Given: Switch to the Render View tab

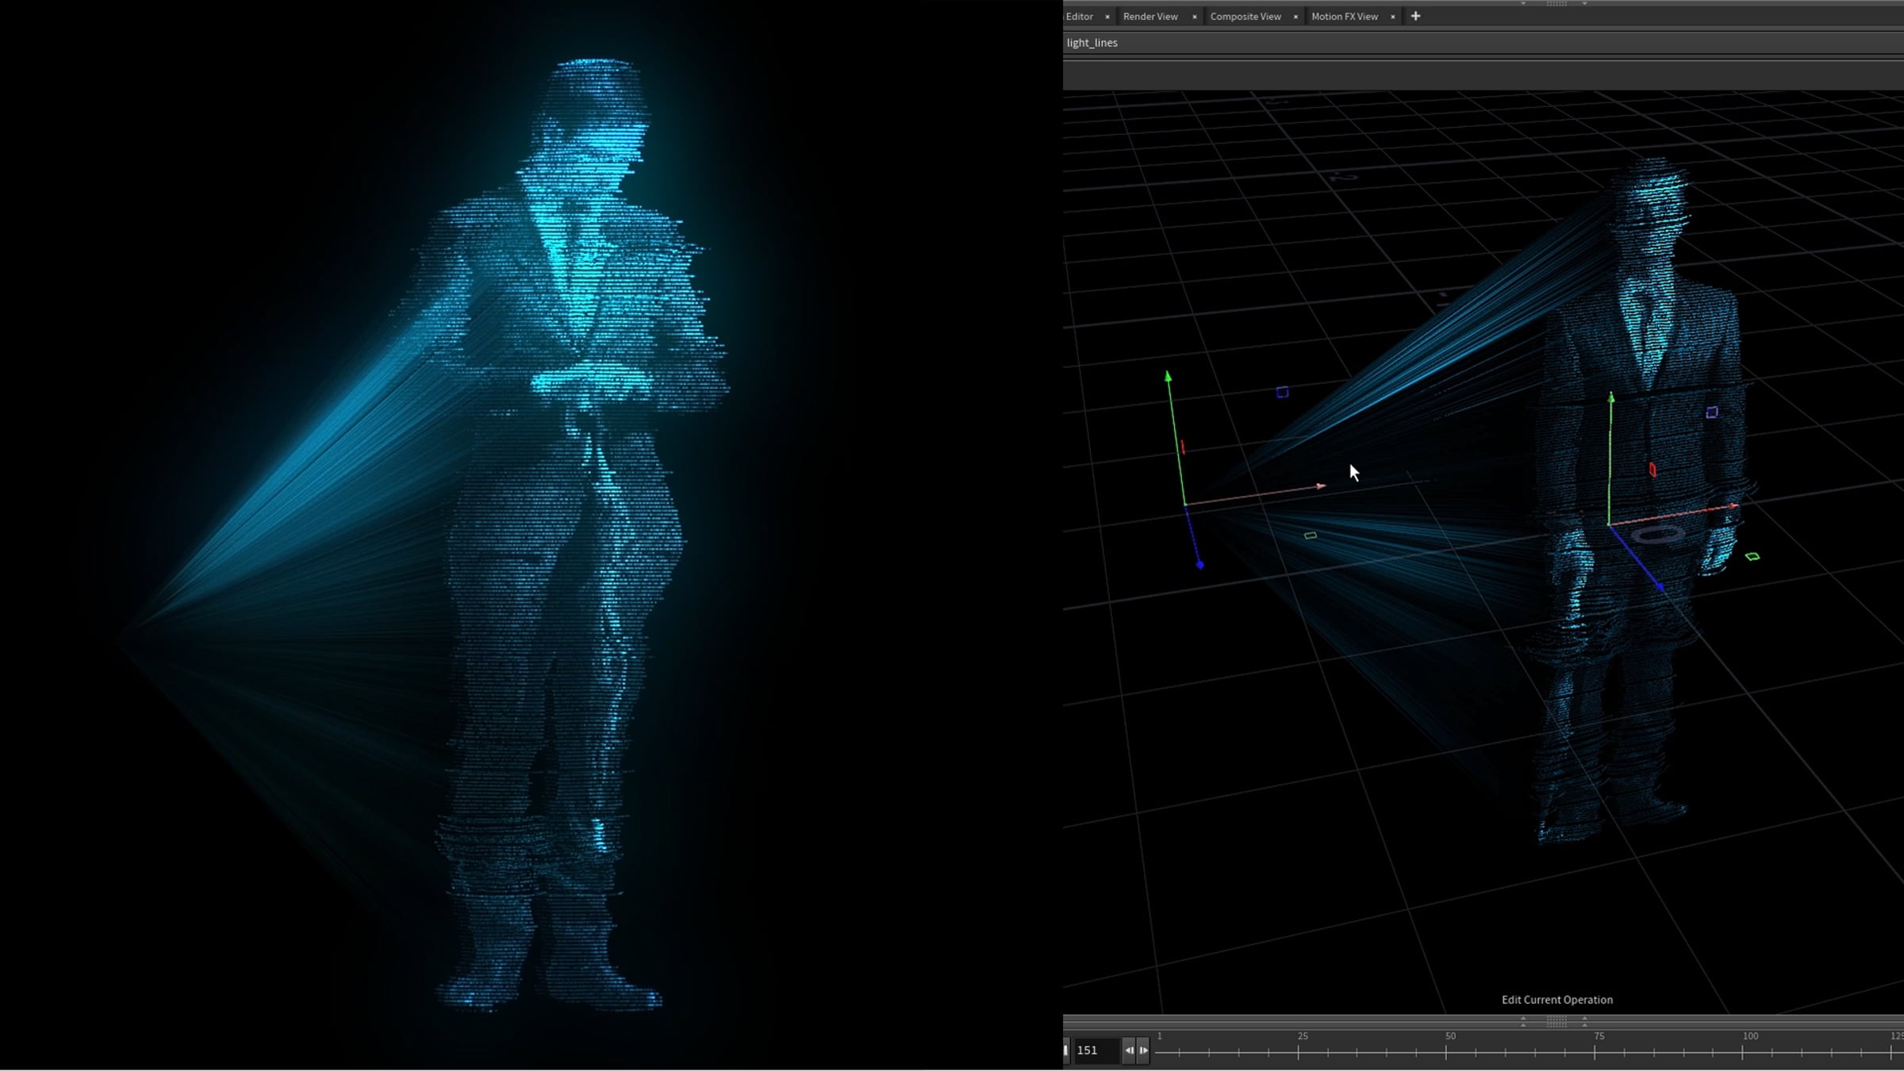Looking at the screenshot, I should pos(1150,17).
